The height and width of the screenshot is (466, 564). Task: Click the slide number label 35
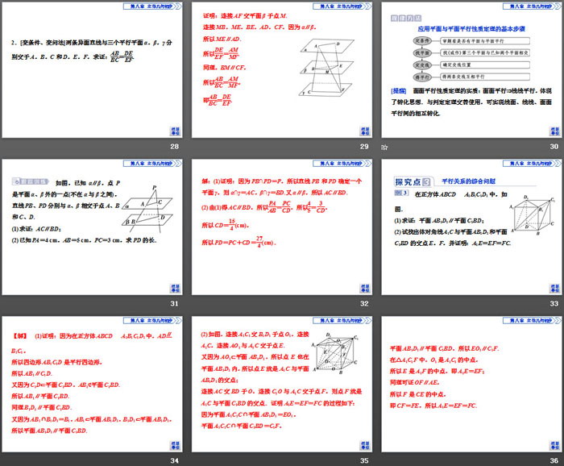tap(364, 460)
